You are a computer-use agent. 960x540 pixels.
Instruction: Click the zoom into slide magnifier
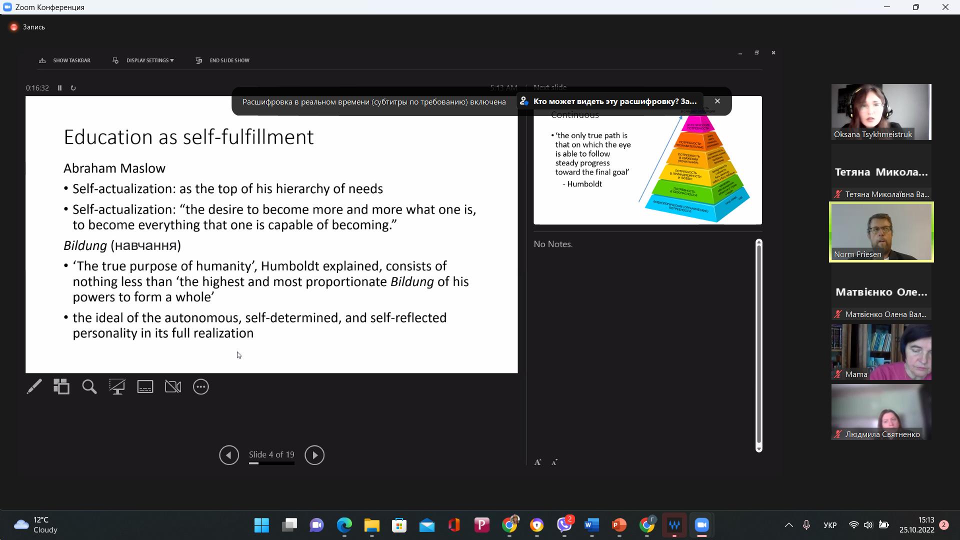pos(89,386)
